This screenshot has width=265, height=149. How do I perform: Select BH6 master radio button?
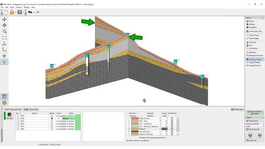pyautogui.click(x=52, y=118)
